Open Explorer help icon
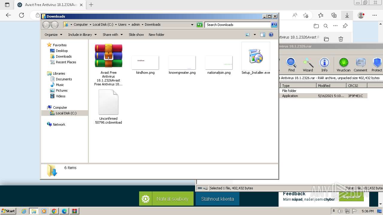The image size is (383, 215). [x=271, y=35]
